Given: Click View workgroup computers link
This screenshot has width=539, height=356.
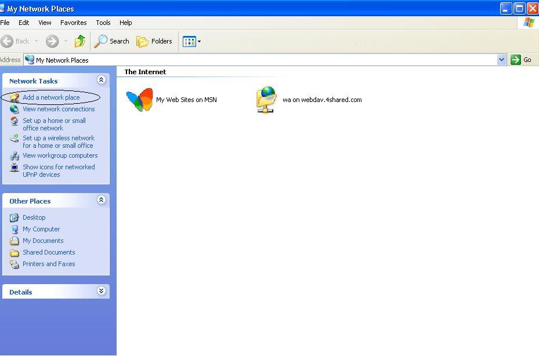Looking at the screenshot, I should [x=60, y=155].
